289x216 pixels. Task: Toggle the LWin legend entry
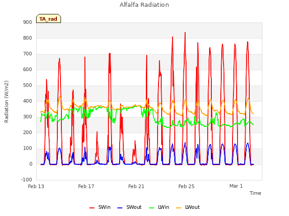click(159, 207)
